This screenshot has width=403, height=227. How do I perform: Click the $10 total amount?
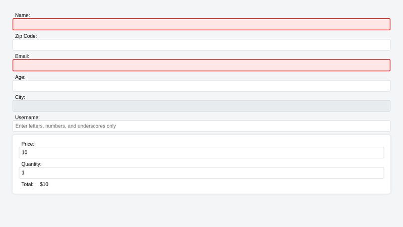[x=44, y=185]
